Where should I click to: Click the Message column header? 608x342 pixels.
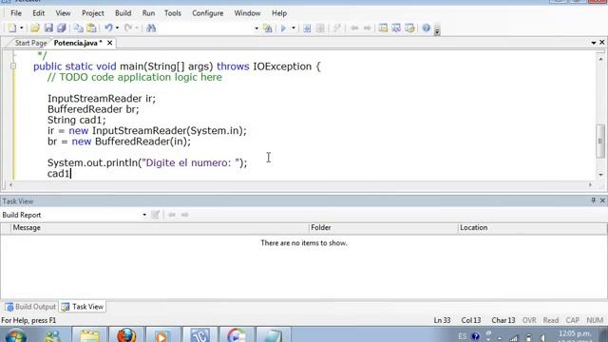[x=160, y=228]
